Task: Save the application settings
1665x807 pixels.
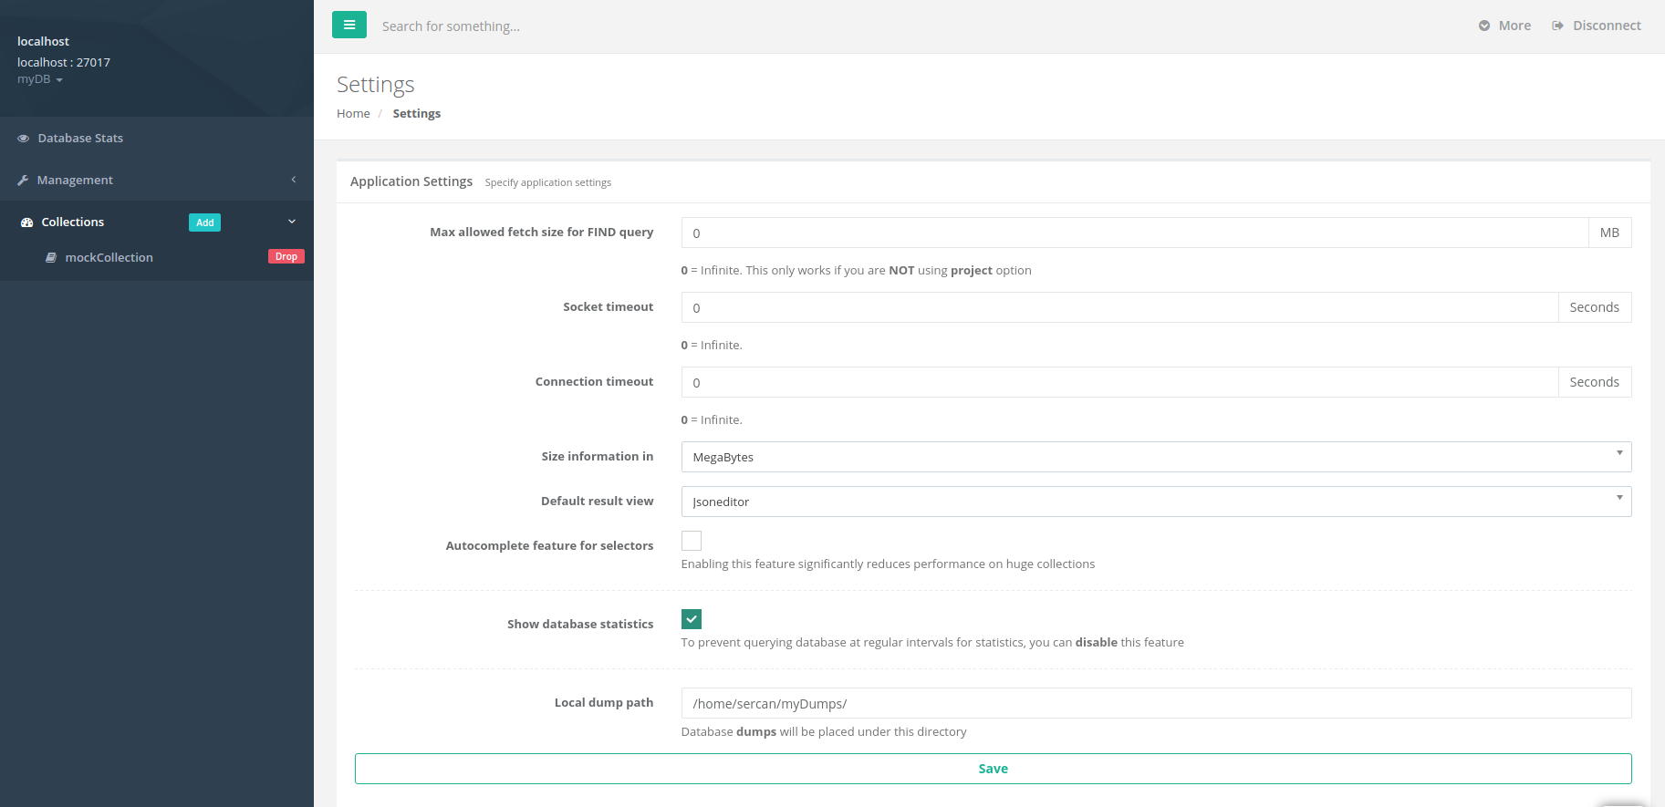Action: tap(993, 769)
